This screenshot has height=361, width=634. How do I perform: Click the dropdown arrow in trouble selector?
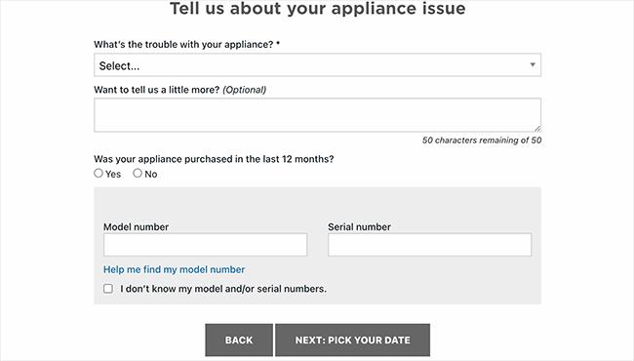pyautogui.click(x=533, y=64)
